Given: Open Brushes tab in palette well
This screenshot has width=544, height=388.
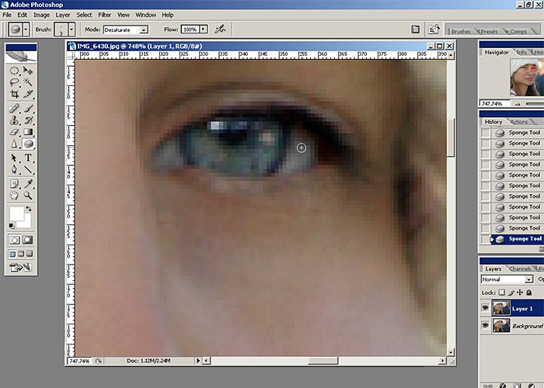Looking at the screenshot, I should click(461, 32).
